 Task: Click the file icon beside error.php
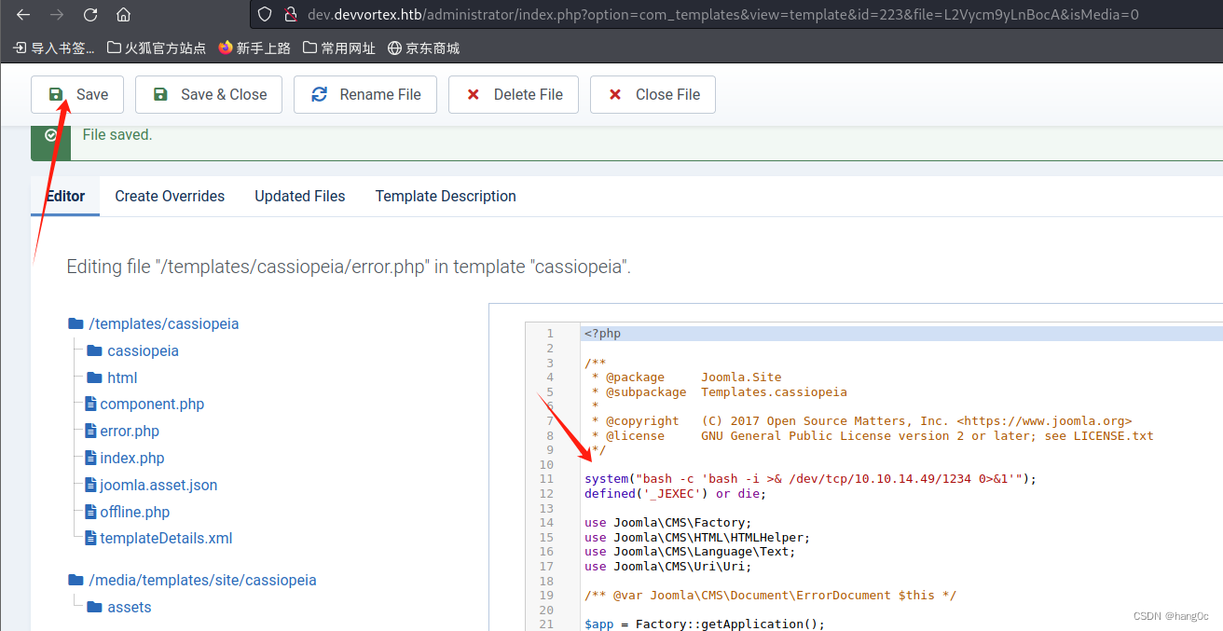(90, 431)
